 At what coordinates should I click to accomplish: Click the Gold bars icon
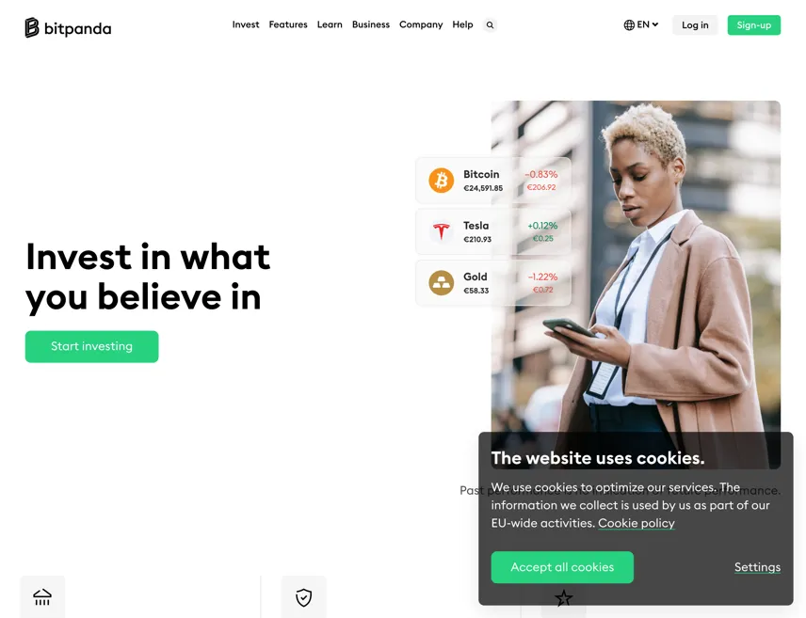441,282
